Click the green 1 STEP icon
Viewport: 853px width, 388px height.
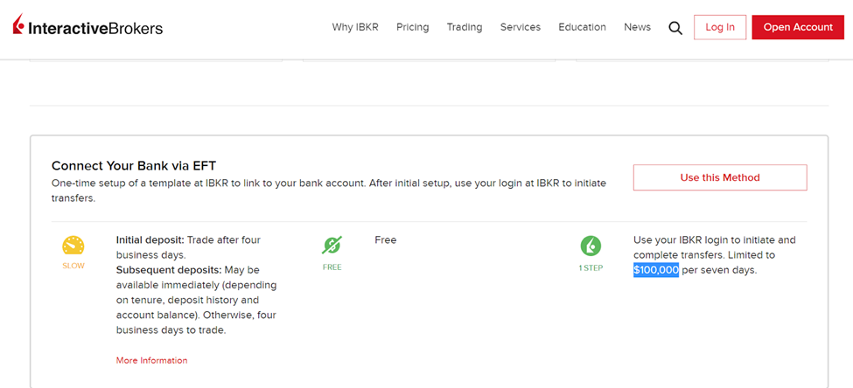591,246
